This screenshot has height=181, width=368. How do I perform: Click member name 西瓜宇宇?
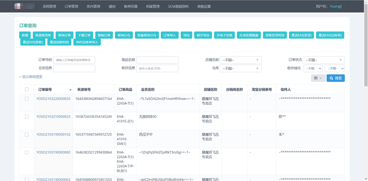(146, 134)
